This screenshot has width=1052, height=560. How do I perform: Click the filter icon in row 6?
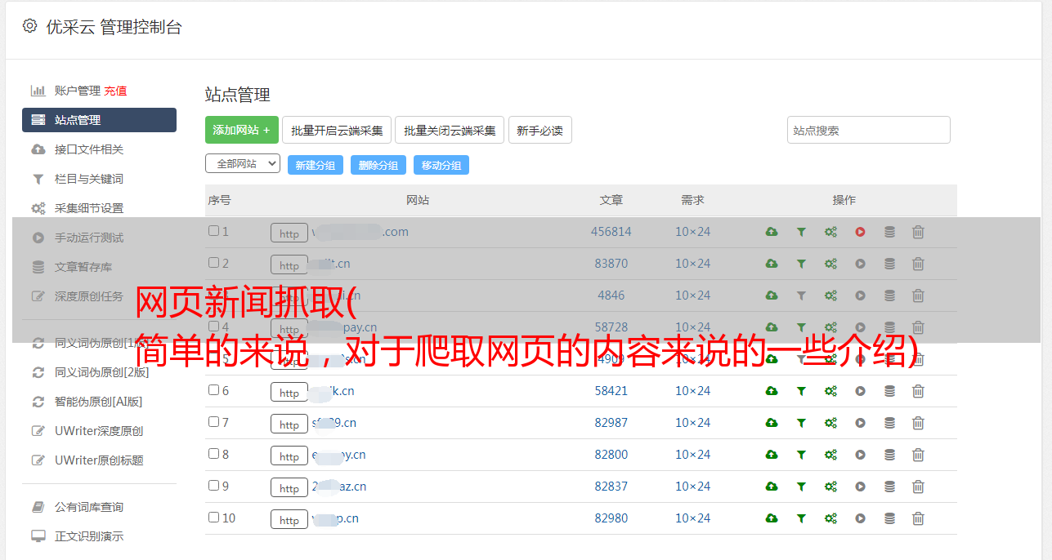801,391
